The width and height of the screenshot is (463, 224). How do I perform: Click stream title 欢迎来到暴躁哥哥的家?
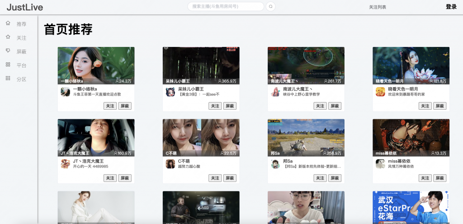(406, 94)
